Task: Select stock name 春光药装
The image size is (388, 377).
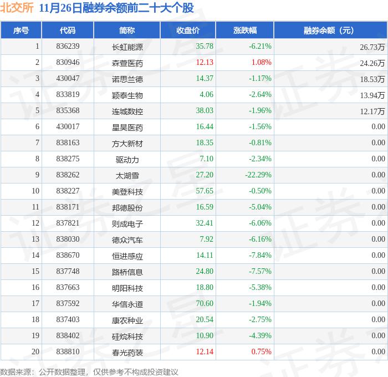Action: tap(127, 353)
